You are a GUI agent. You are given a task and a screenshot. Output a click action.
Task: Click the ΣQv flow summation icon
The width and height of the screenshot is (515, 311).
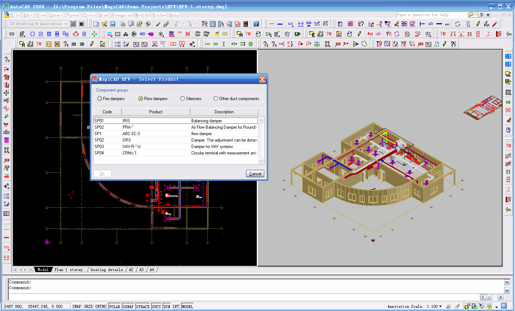268,34
